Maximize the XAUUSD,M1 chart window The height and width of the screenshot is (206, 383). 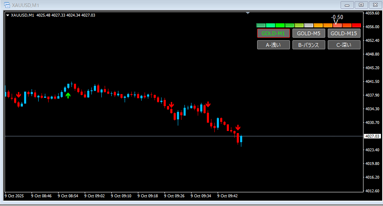point(361,5)
